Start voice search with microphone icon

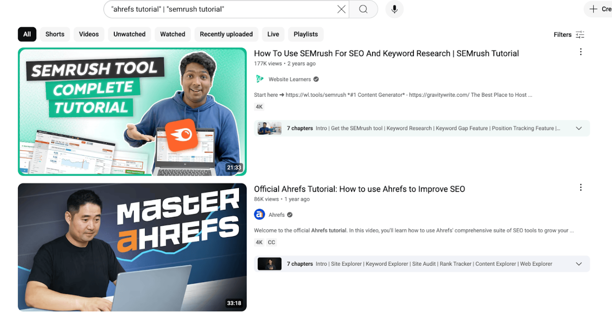coord(394,9)
